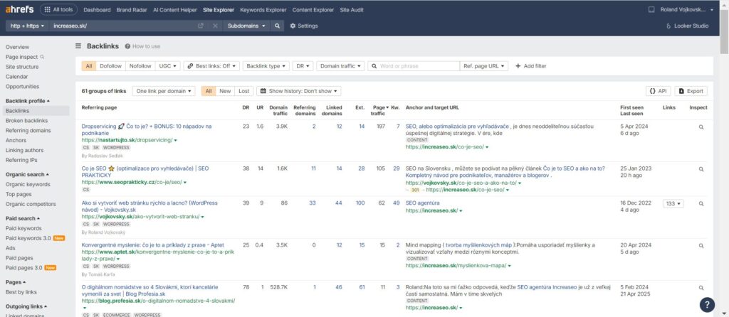
Task: Open AI Content Helper
Action: coord(175,10)
